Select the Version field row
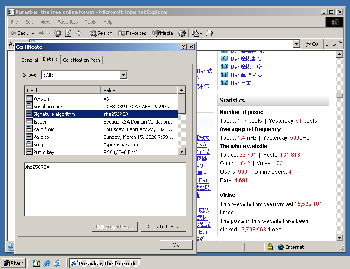This screenshot has height=269, width=350. click(x=102, y=99)
